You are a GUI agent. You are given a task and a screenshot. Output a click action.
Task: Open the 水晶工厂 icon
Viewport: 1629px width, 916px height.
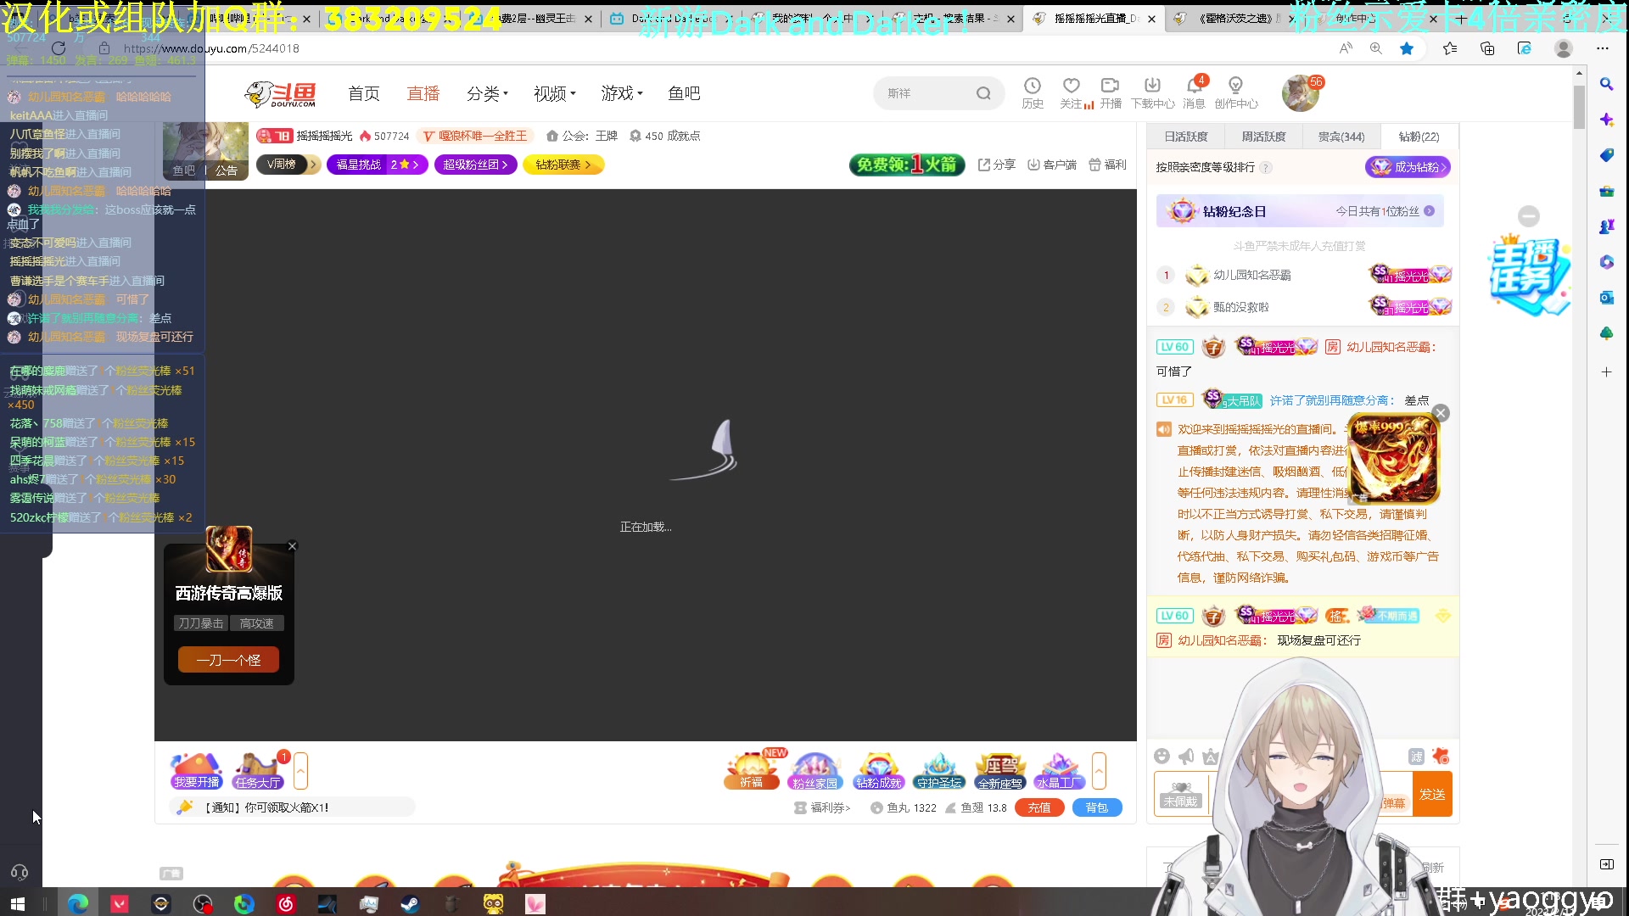tap(1060, 770)
